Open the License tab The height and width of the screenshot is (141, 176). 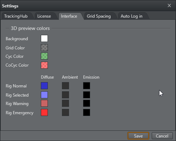point(44,16)
